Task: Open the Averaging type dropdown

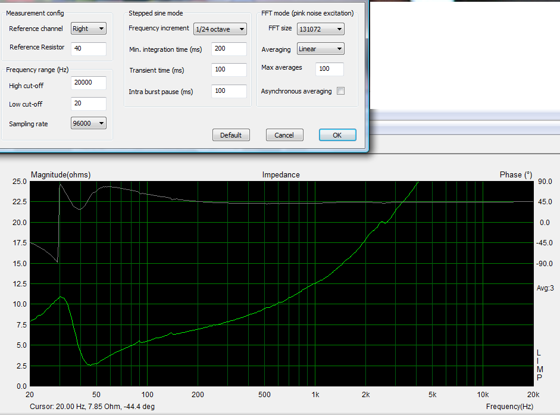Action: click(x=320, y=49)
